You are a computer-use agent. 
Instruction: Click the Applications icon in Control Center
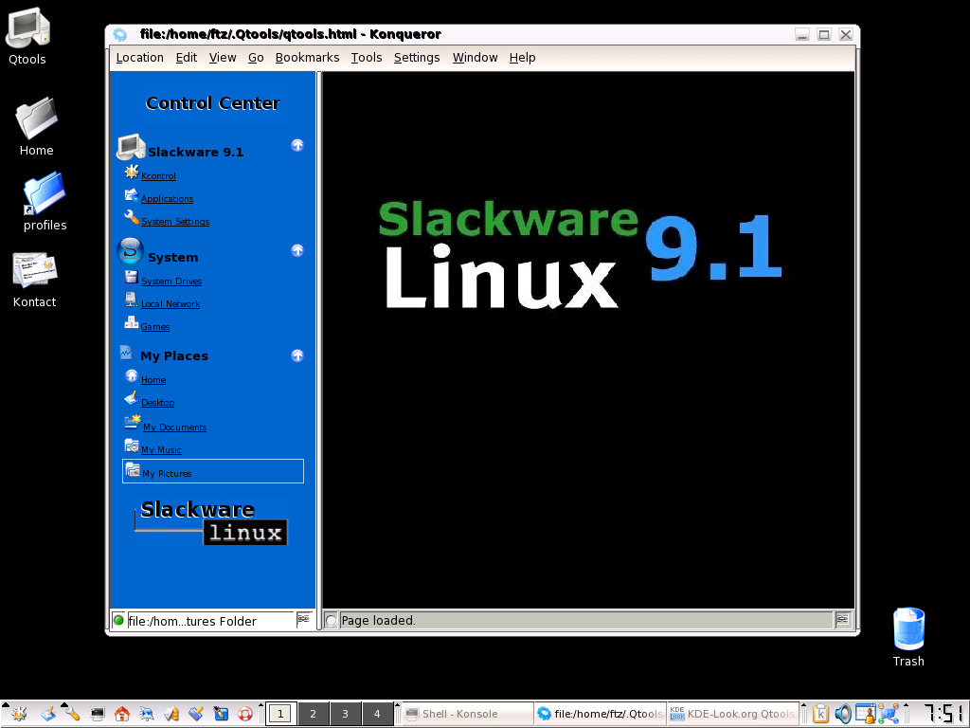pyautogui.click(x=131, y=195)
